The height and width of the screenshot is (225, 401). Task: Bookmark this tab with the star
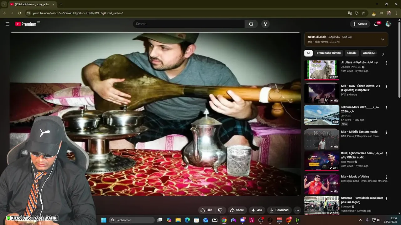(363, 13)
